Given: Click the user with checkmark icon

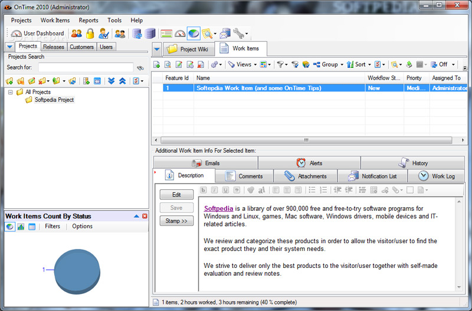Looking at the screenshot, I should point(104,34).
